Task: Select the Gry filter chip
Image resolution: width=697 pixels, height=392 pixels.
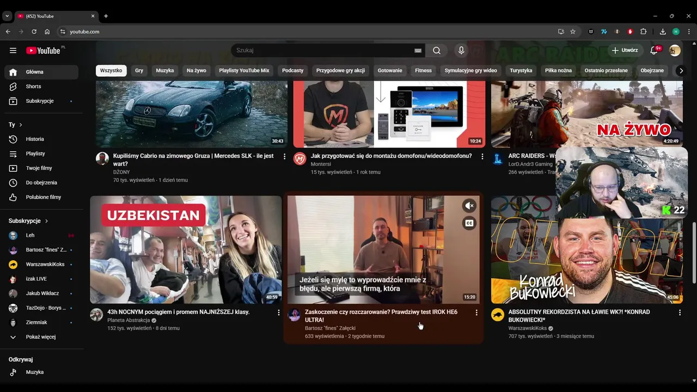Action: 139,70
